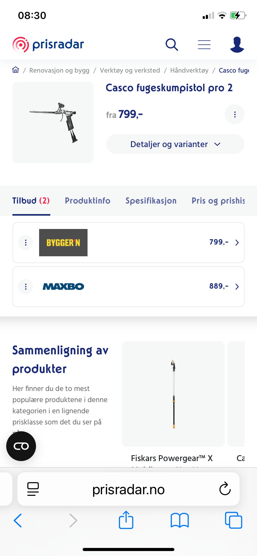This screenshot has height=556, width=257.
Task: Go to home via breadcrumb house icon
Action: pyautogui.click(x=16, y=70)
